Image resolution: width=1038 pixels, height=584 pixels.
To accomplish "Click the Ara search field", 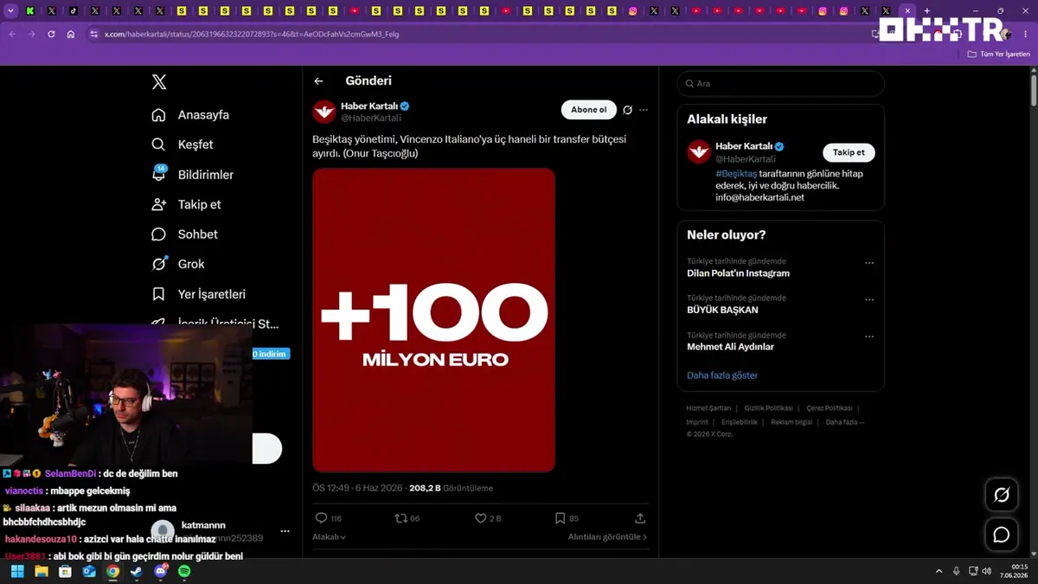I will pos(780,84).
